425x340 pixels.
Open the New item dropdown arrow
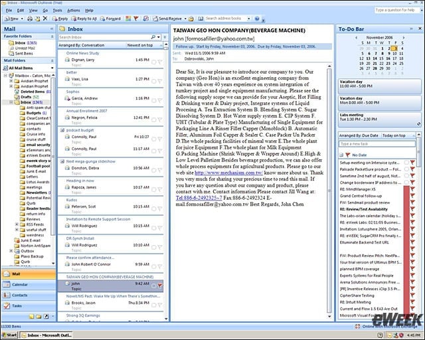(22, 19)
